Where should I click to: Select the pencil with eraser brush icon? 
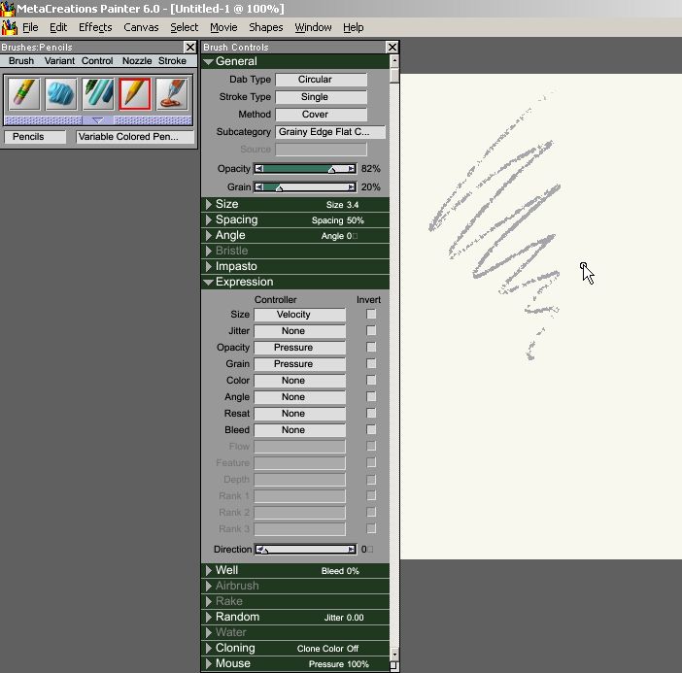pos(23,93)
